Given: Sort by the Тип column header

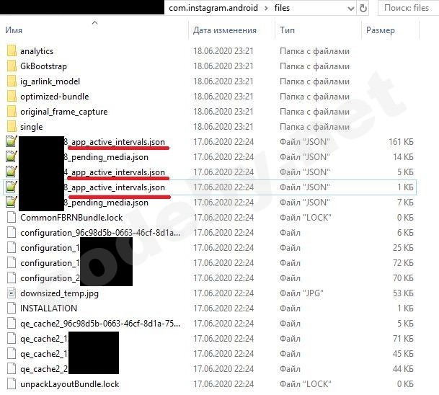Looking at the screenshot, I should pos(287,30).
